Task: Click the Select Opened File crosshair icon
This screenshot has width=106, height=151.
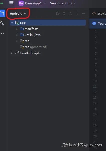Action: (x=58, y=13)
